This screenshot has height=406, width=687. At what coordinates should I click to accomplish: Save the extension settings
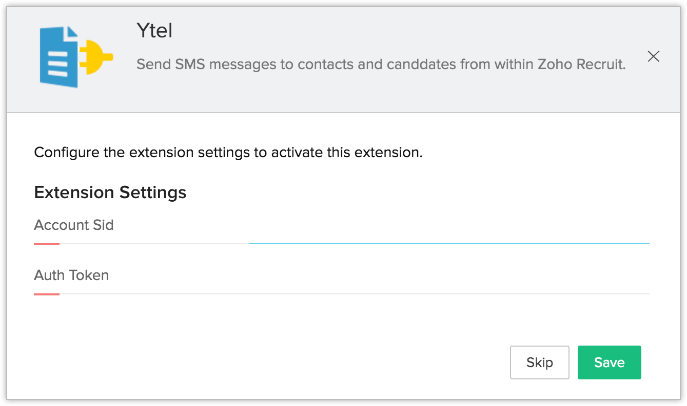609,362
